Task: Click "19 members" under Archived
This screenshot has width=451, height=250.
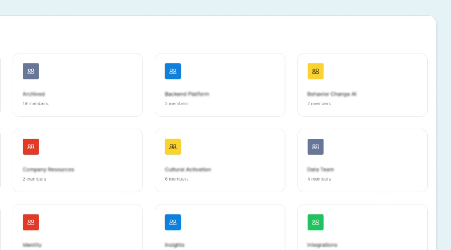Action: 35,103
